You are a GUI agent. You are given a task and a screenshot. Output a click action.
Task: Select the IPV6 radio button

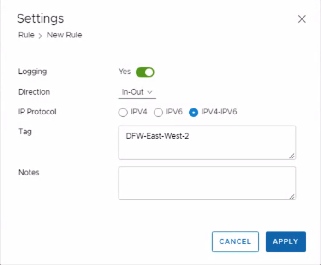[158, 112]
